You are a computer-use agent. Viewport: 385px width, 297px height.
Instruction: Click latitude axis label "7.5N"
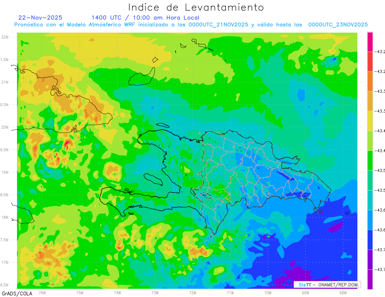tap(4, 240)
